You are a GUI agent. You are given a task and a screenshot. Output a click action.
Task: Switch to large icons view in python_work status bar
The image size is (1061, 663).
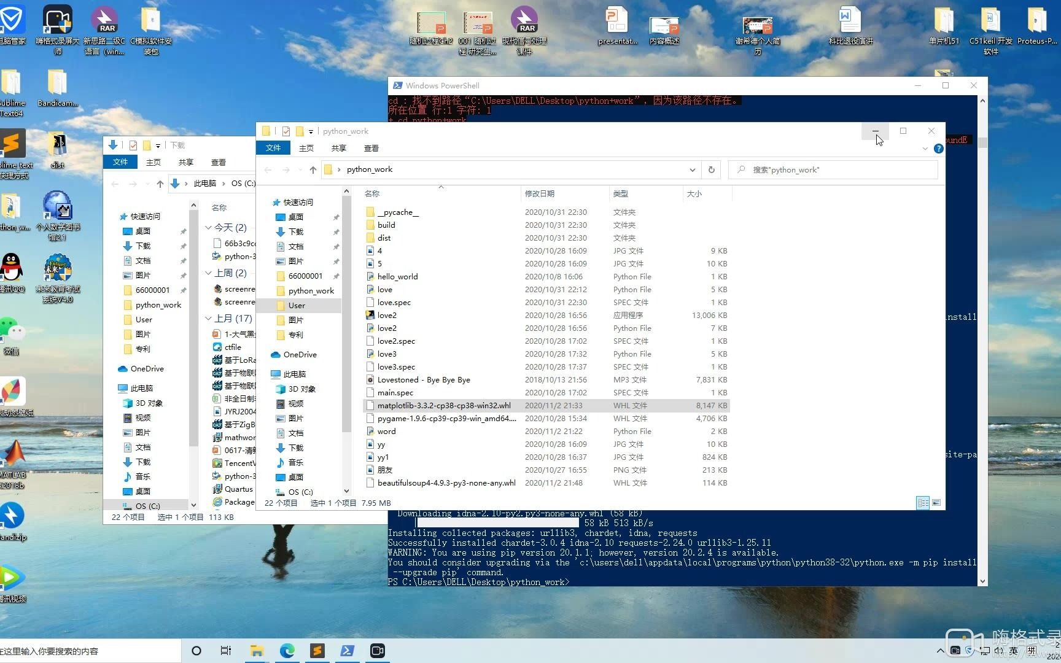(x=936, y=503)
